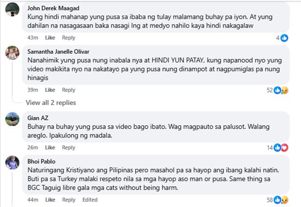Reply to Bhoi Pablo's comment
The image size is (301, 207).
tap(69, 200)
